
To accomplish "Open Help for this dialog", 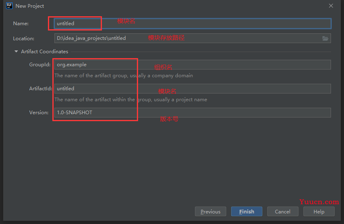I will point(319,211).
